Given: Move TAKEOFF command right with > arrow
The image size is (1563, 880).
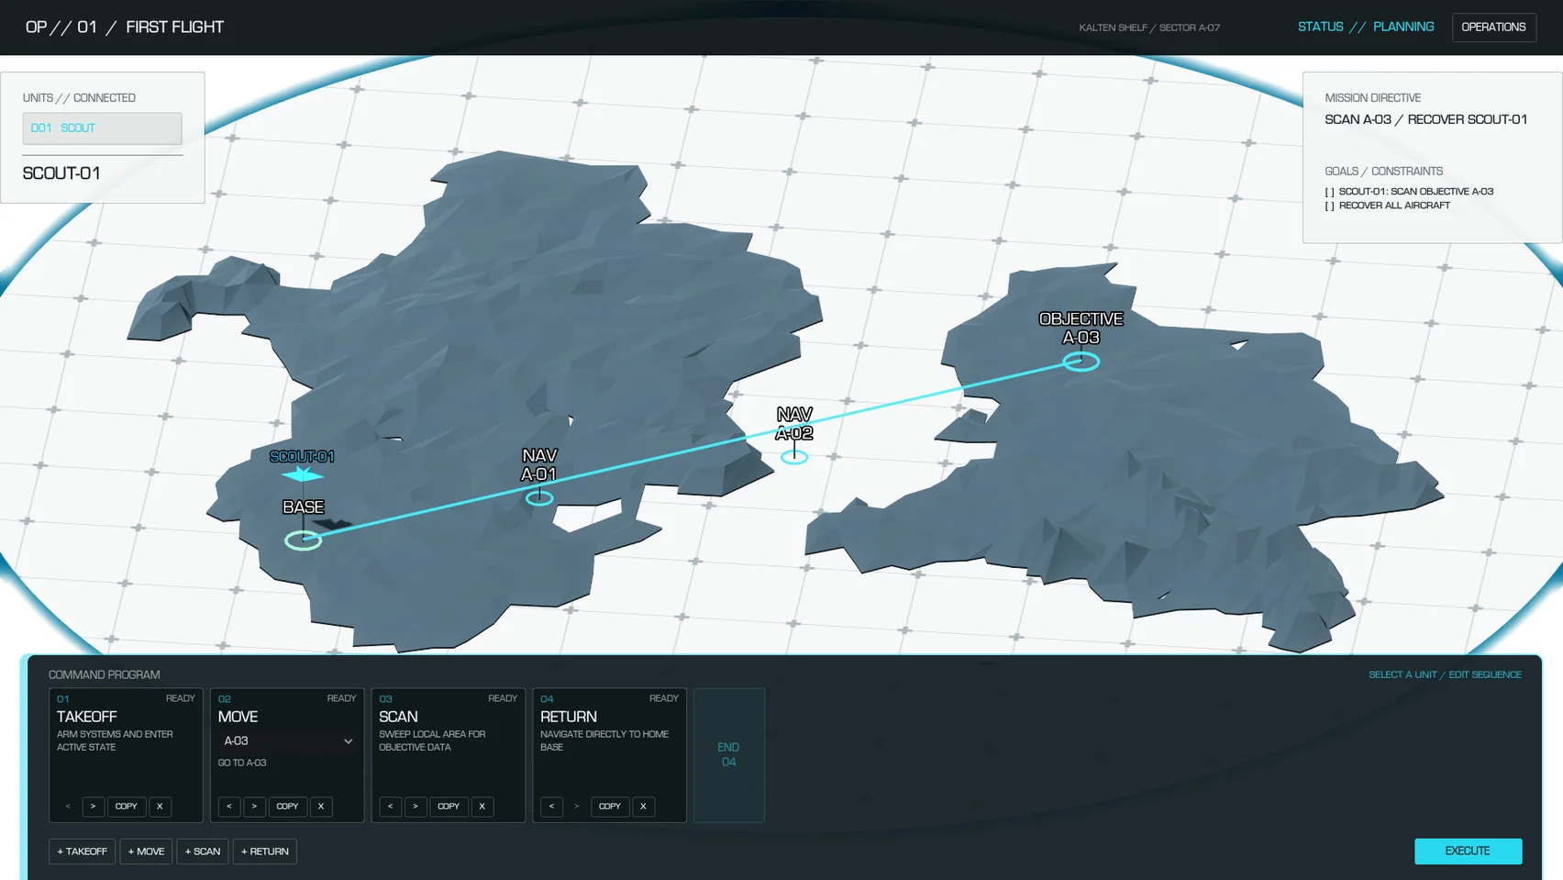Looking at the screenshot, I should [93, 807].
